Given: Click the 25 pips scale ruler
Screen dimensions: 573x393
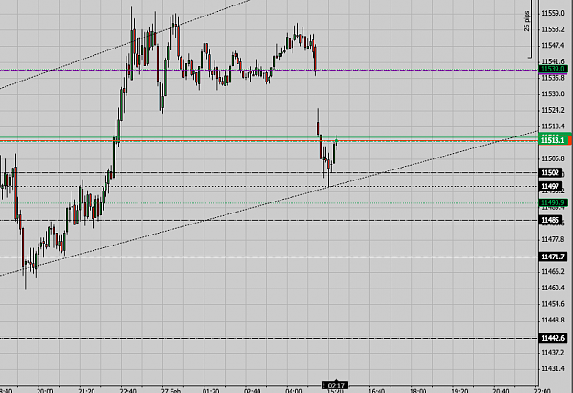Looking at the screenshot, I should click(529, 28).
